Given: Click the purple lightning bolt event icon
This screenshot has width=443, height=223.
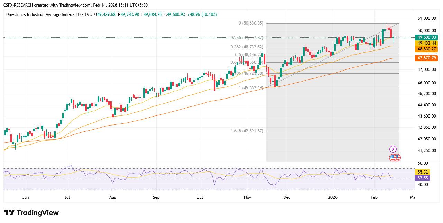Looking at the screenshot, I should point(393,149).
